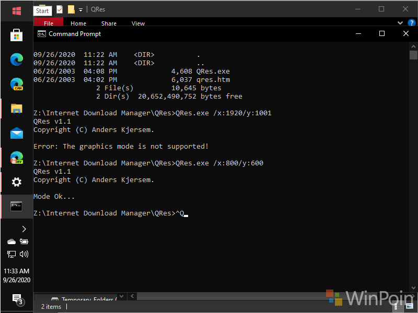
Task: Open the volume speaker tray icon
Action: pyautogui.click(x=24, y=254)
